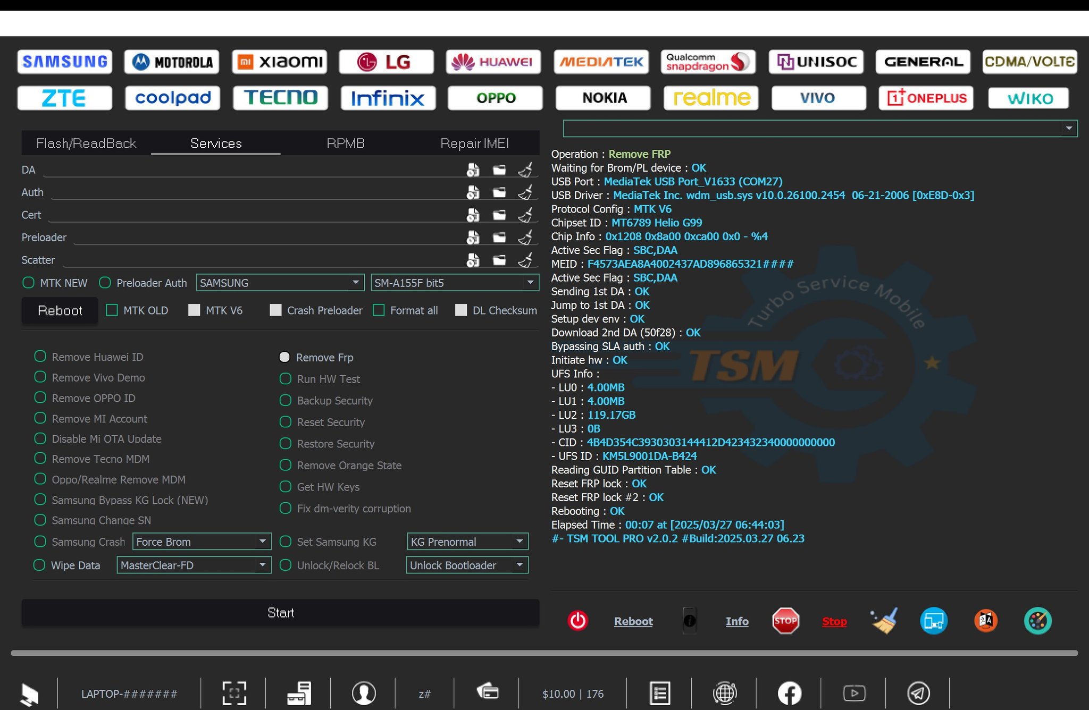This screenshot has height=710, width=1089.
Task: Open the KG Prenormal dropdown
Action: coord(467,542)
